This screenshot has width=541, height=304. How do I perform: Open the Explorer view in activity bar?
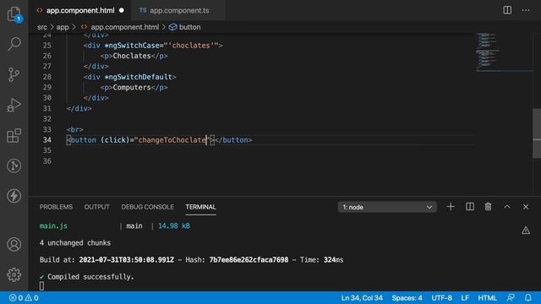point(14,14)
